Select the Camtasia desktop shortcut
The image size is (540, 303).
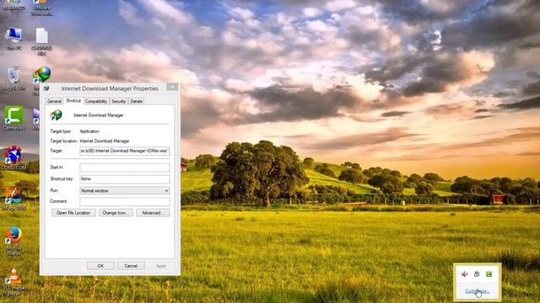tap(13, 118)
